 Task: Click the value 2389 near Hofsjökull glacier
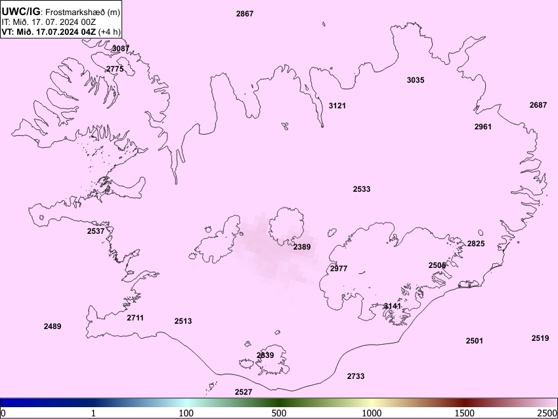coord(302,247)
